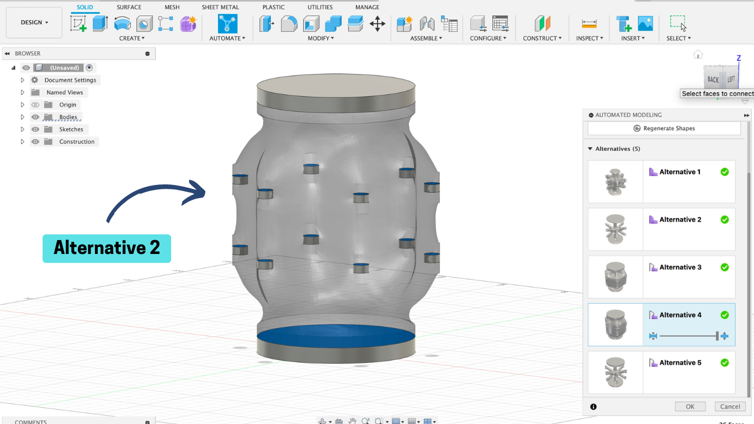Launch the Automated Modeling icon

pyautogui.click(x=227, y=24)
